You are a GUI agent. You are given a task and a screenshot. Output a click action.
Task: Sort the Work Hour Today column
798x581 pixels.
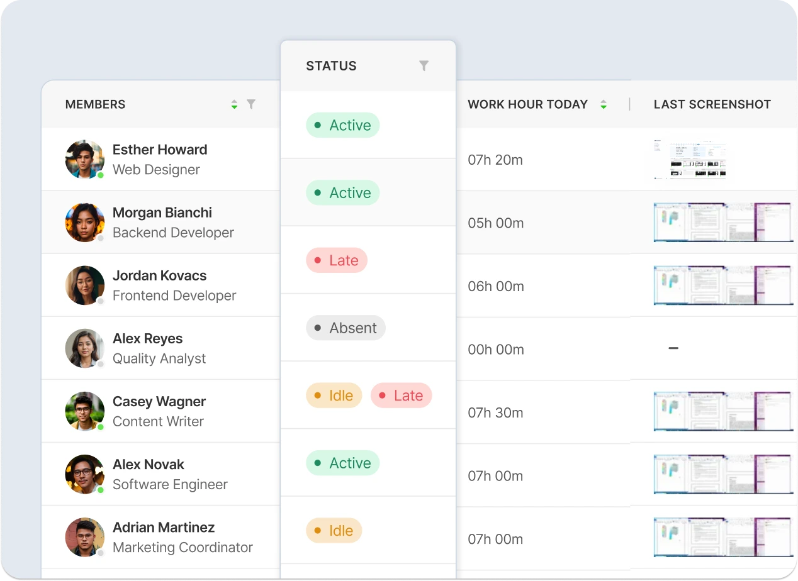[x=604, y=104]
